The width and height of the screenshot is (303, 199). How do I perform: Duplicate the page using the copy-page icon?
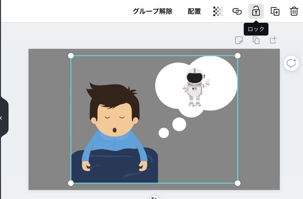256,40
